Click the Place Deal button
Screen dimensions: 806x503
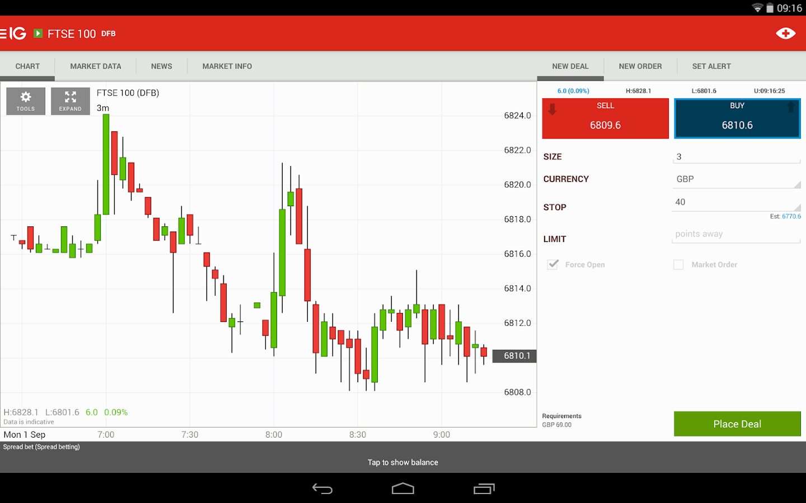click(737, 424)
